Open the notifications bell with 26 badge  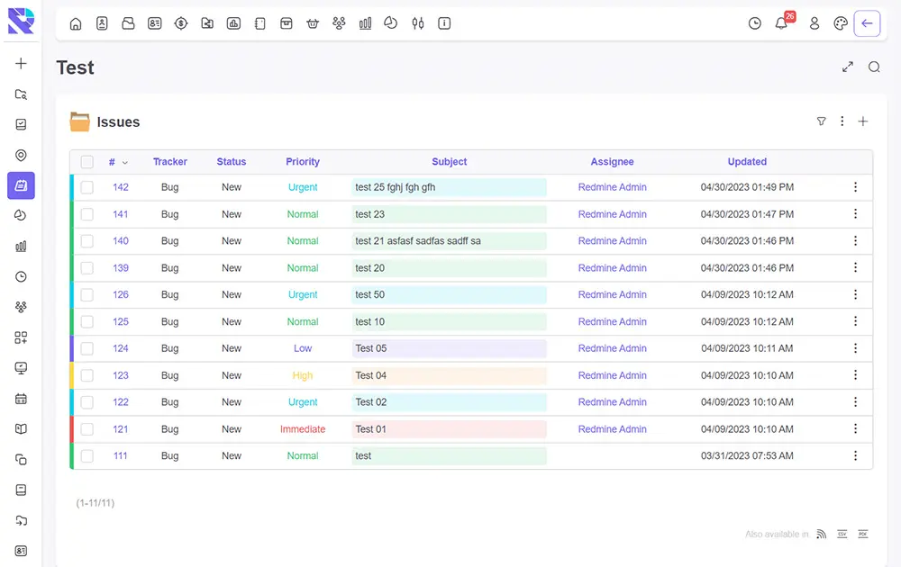[782, 22]
